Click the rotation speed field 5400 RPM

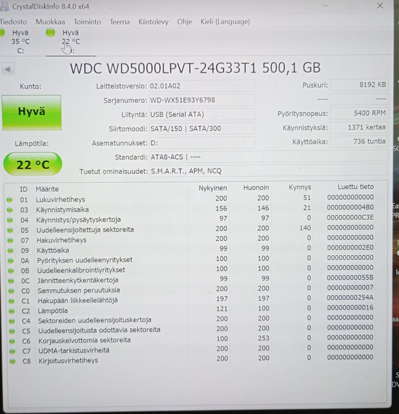(359, 113)
